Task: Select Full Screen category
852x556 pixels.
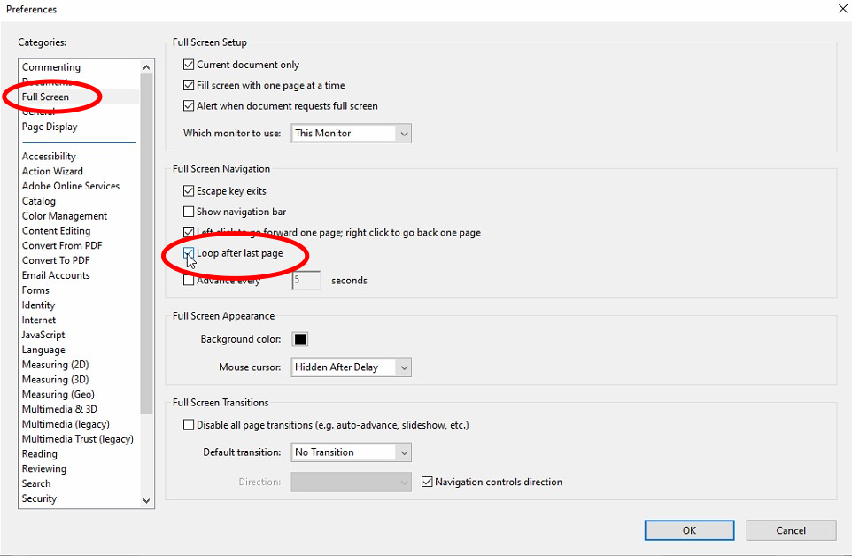Action: [x=45, y=97]
